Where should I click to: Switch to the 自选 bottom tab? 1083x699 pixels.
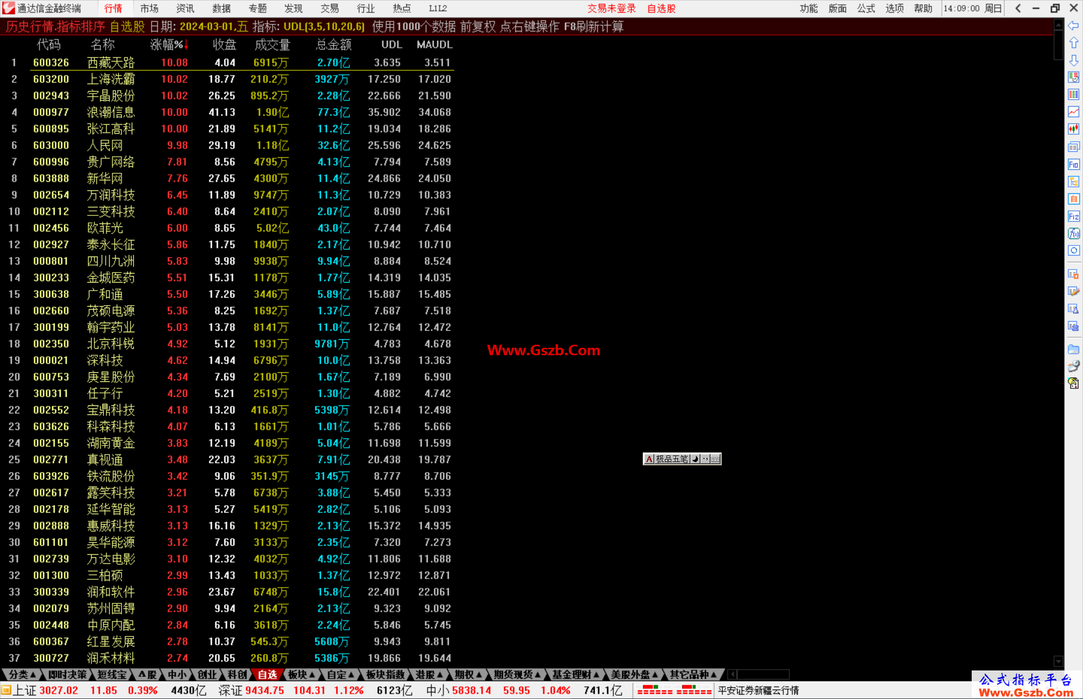[x=267, y=674]
